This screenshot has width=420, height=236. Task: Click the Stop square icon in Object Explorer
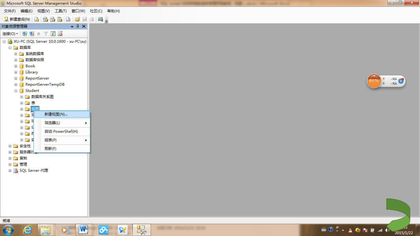pos(39,34)
